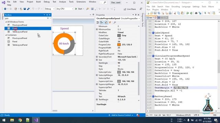Open File Explorer from the taskbar

(x=12, y=120)
